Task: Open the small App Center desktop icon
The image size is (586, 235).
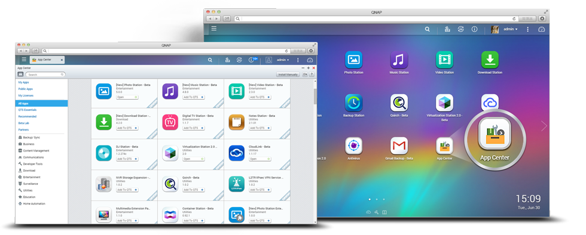Action: (444, 146)
